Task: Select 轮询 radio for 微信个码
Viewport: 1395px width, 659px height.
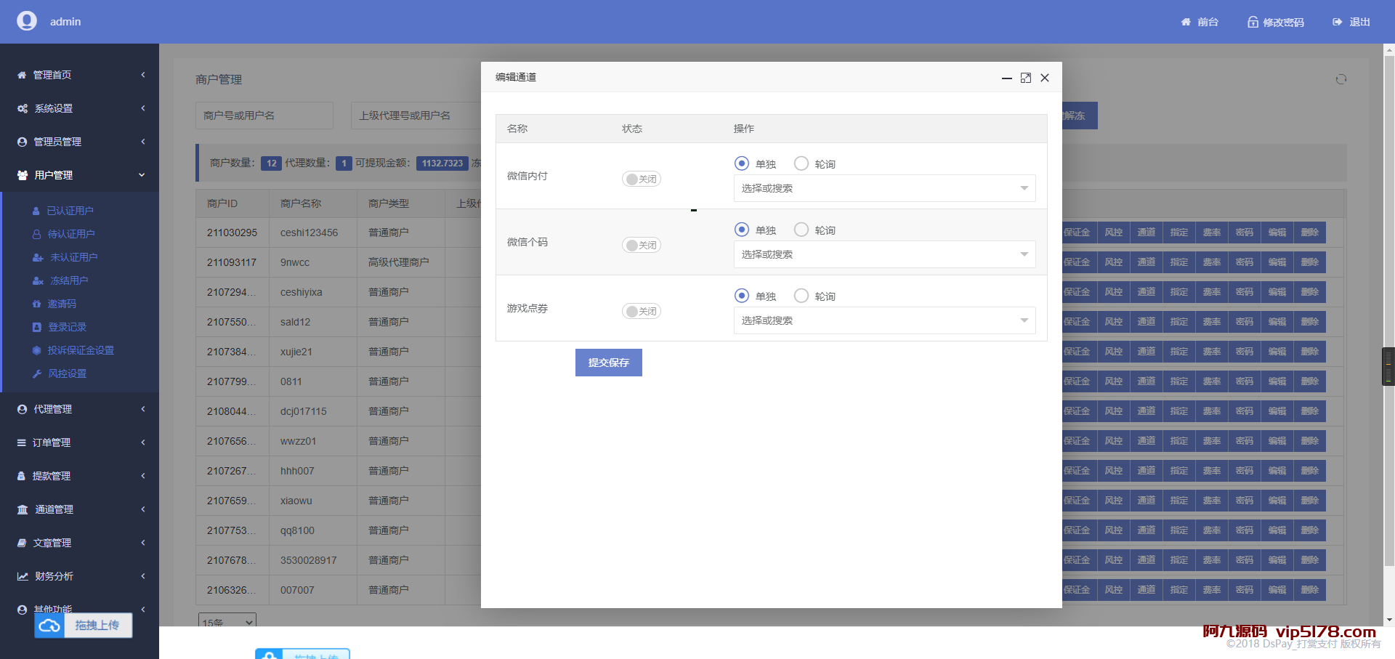Action: point(801,230)
